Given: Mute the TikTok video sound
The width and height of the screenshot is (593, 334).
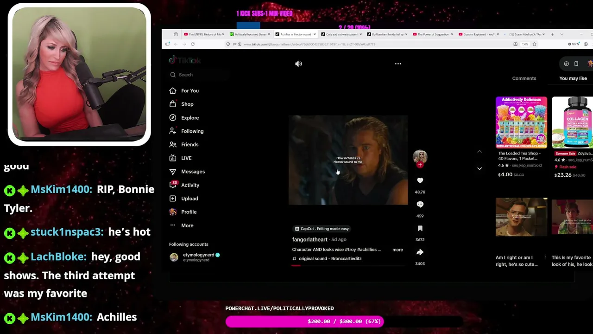Looking at the screenshot, I should [x=298, y=64].
